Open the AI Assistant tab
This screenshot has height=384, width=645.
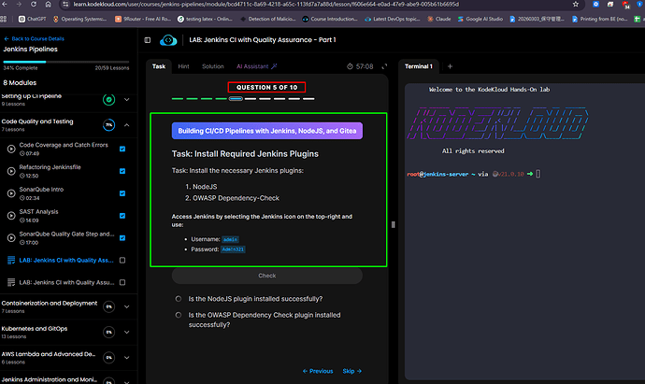pyautogui.click(x=257, y=66)
